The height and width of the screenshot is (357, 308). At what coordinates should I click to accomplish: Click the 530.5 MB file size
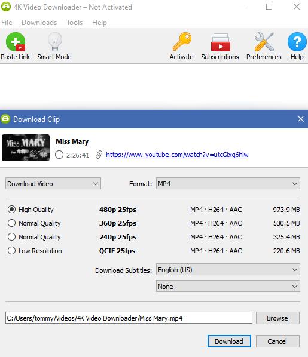pyautogui.click(x=286, y=223)
